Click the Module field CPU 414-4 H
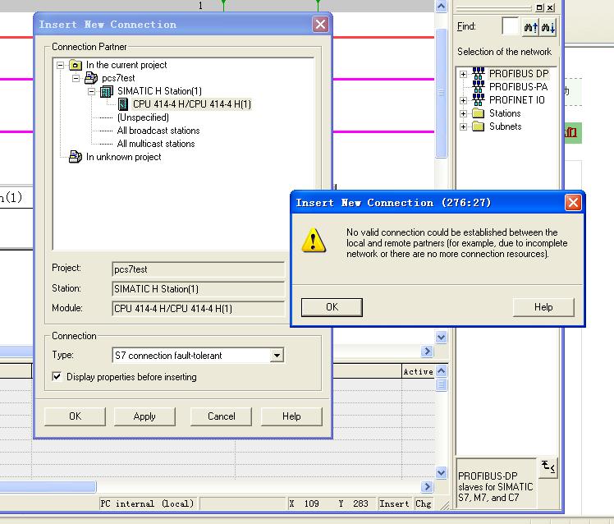Viewport: 614px width, 524px height. [198, 309]
